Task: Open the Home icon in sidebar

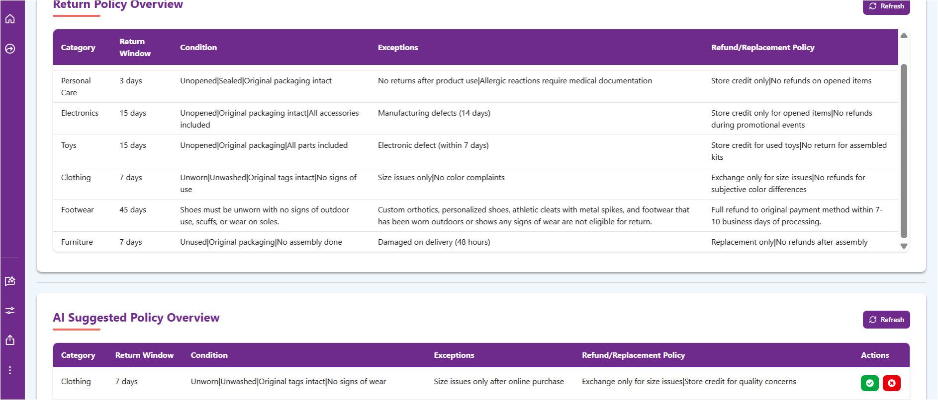Action: pos(10,19)
